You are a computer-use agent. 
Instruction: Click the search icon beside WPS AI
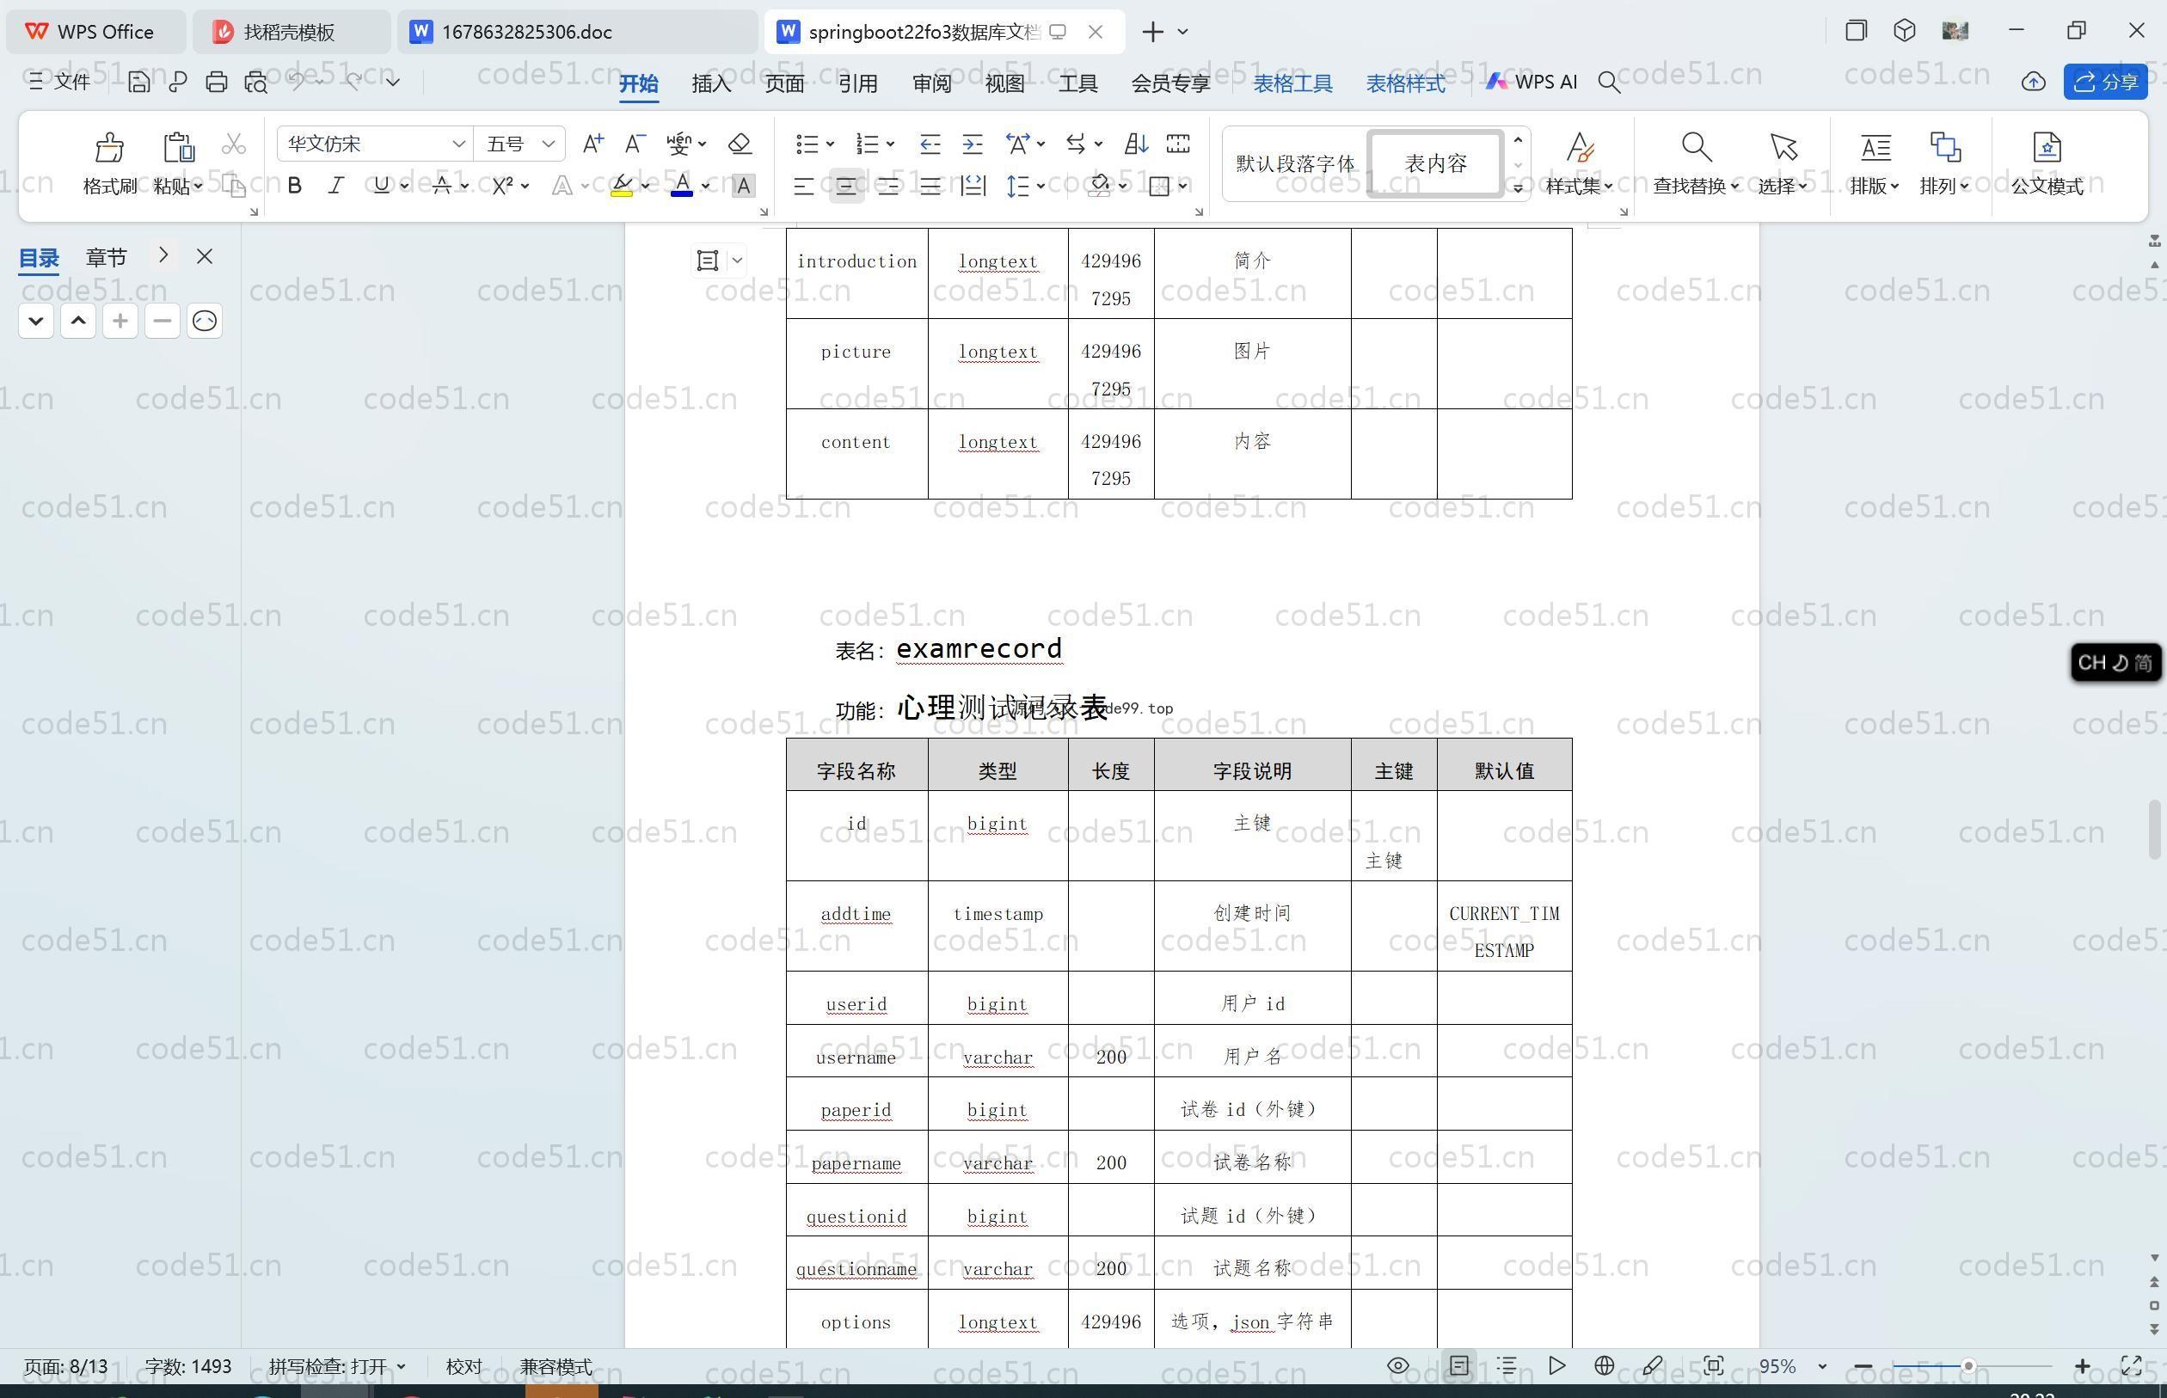click(1609, 82)
